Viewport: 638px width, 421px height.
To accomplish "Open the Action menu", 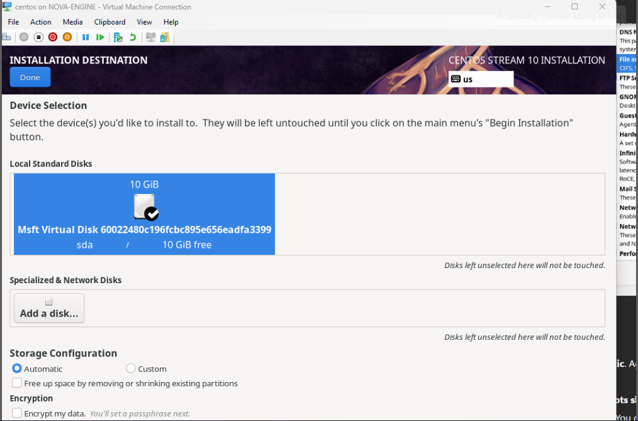I will (x=41, y=22).
